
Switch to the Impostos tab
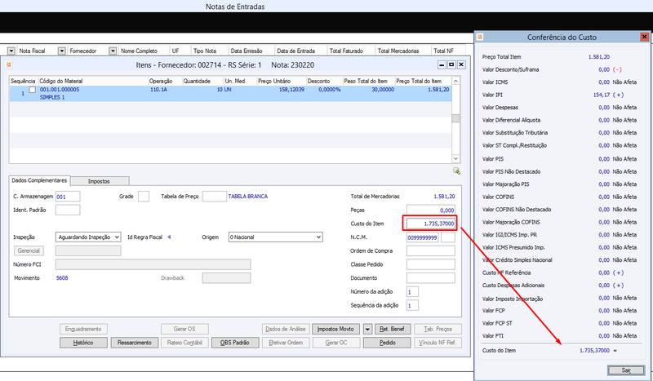coord(99,181)
